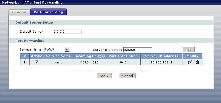Image resolution: width=221 pixels, height=103 pixels.
Task: Click the Default Server Setup section heading
Action: pos(34,23)
